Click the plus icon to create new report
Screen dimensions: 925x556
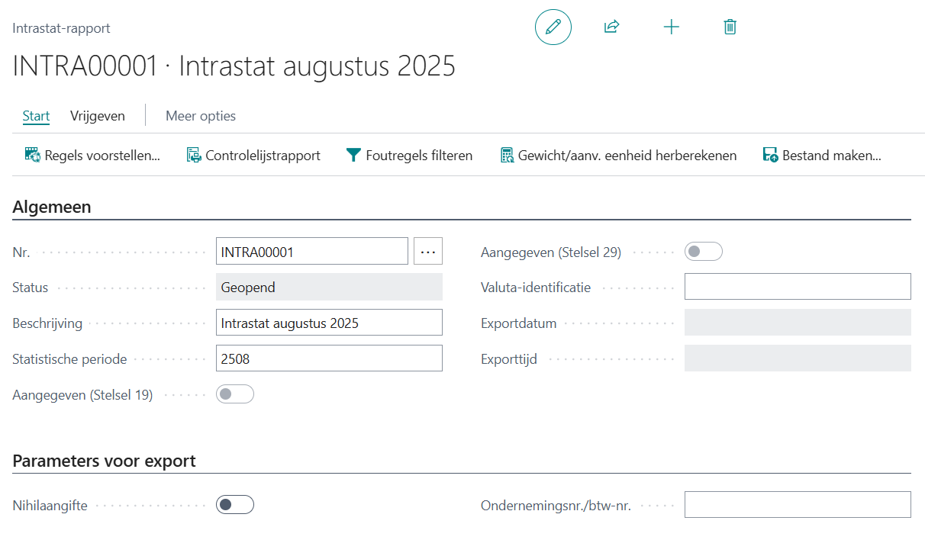671,27
